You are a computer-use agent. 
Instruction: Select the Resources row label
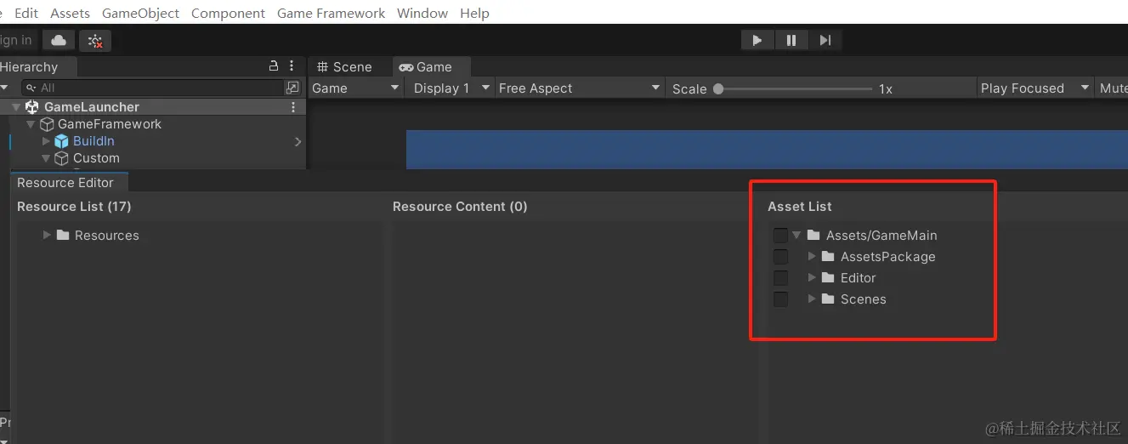[x=107, y=235]
